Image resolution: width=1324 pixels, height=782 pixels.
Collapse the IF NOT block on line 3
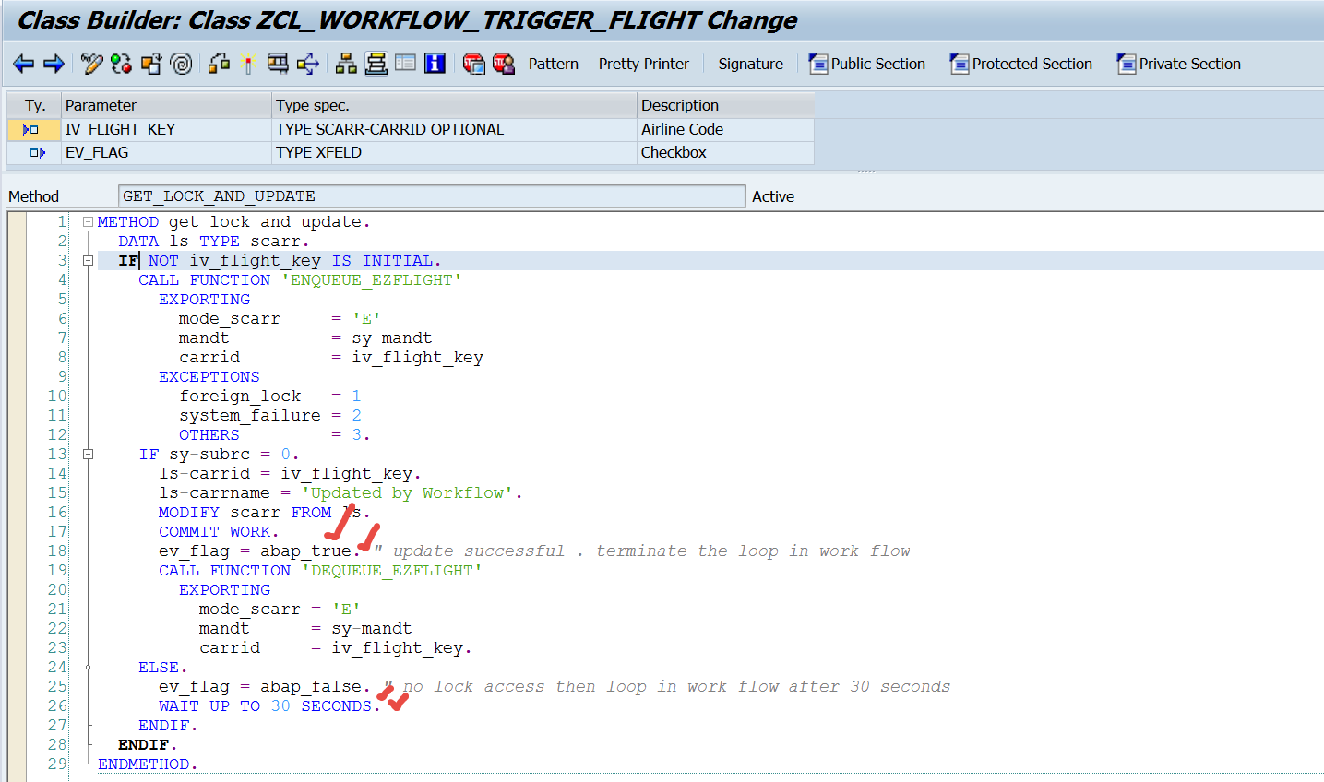point(88,261)
